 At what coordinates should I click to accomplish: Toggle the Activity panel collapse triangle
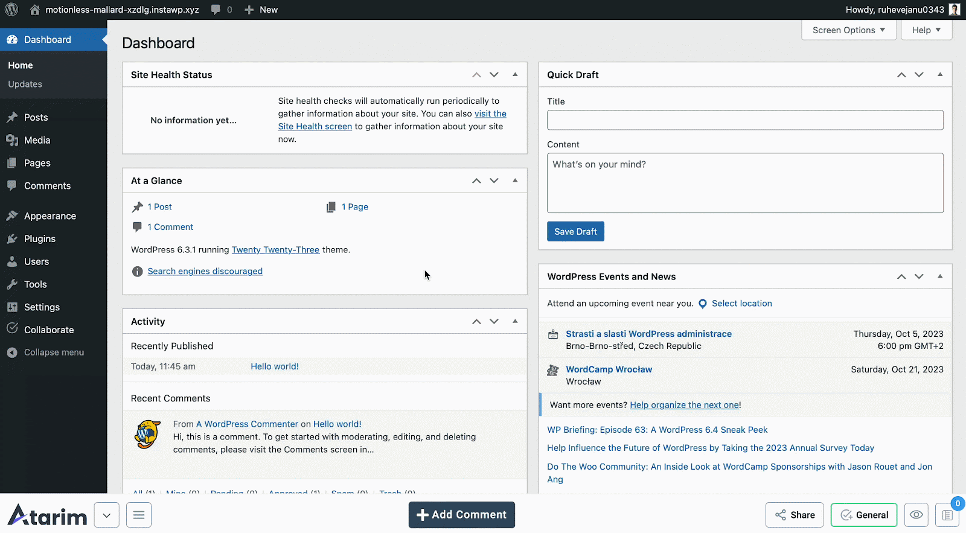(515, 321)
